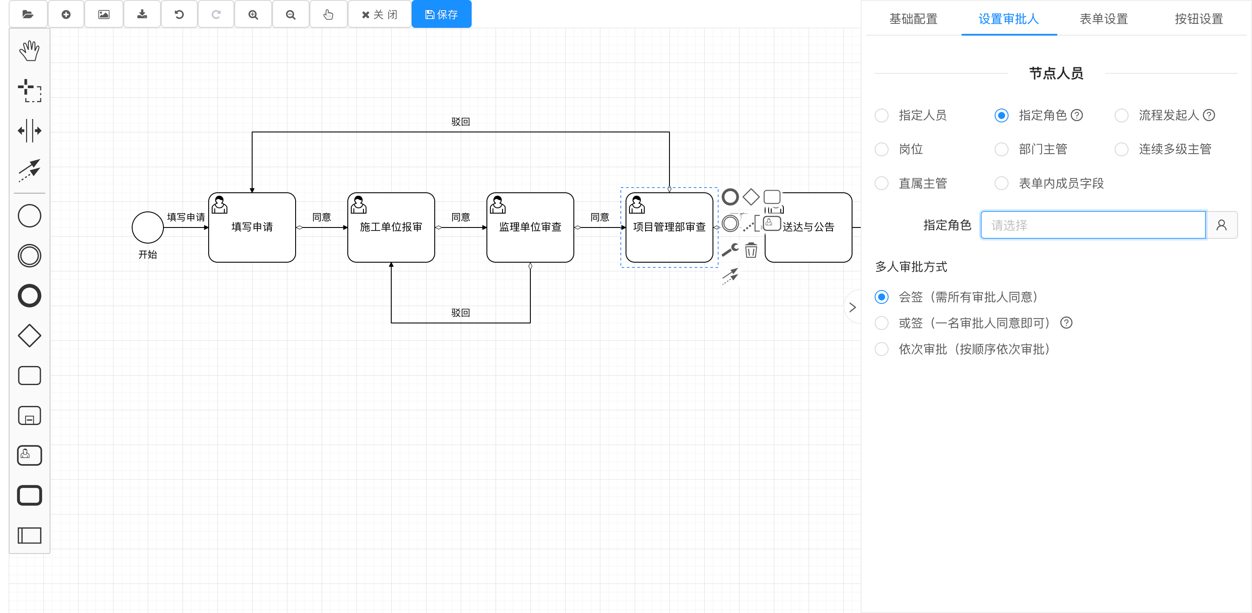Click the pointer hand toolbar icon
The image size is (1252, 613).
(x=329, y=14)
